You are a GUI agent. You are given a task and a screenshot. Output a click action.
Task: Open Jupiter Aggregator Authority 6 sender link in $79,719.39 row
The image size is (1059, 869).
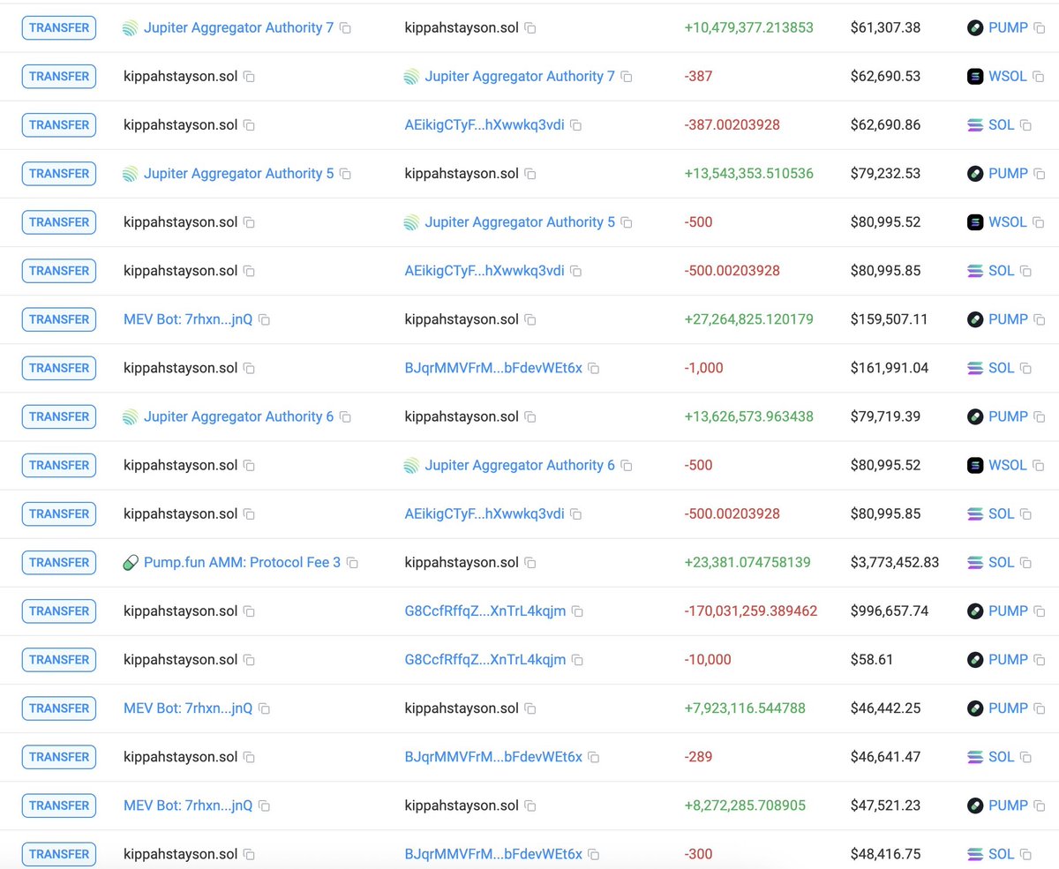pos(239,416)
